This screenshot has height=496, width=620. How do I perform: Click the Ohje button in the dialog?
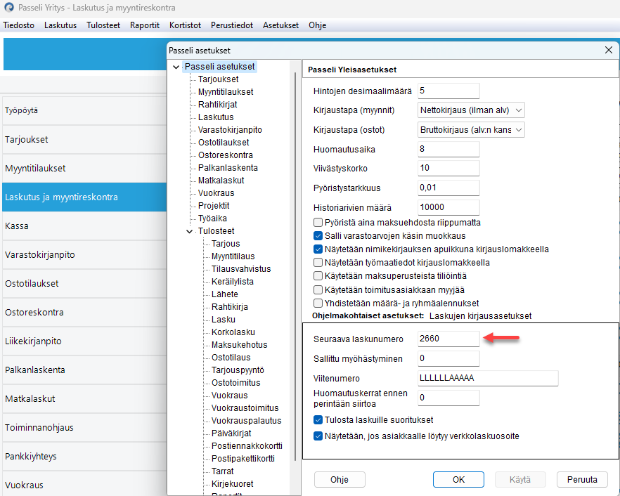[x=340, y=479]
